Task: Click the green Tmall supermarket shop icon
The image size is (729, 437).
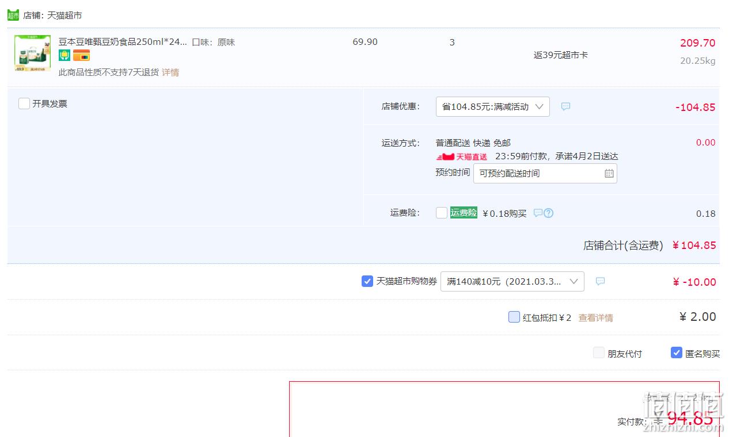Action: click(x=13, y=15)
